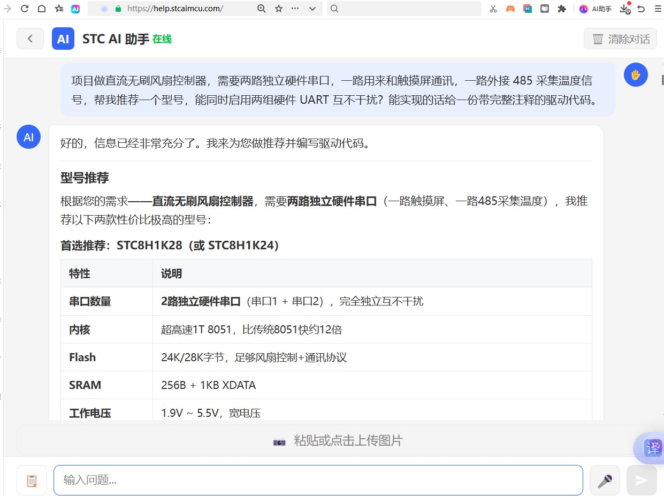Open the favorites list star icon

point(59,9)
